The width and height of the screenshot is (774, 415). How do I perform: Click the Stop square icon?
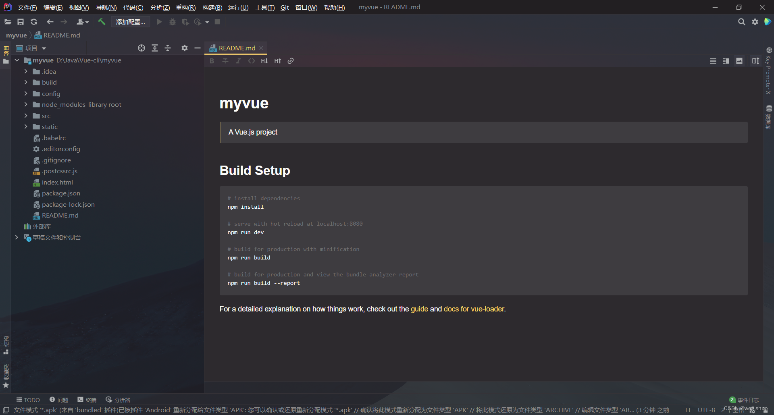217,22
